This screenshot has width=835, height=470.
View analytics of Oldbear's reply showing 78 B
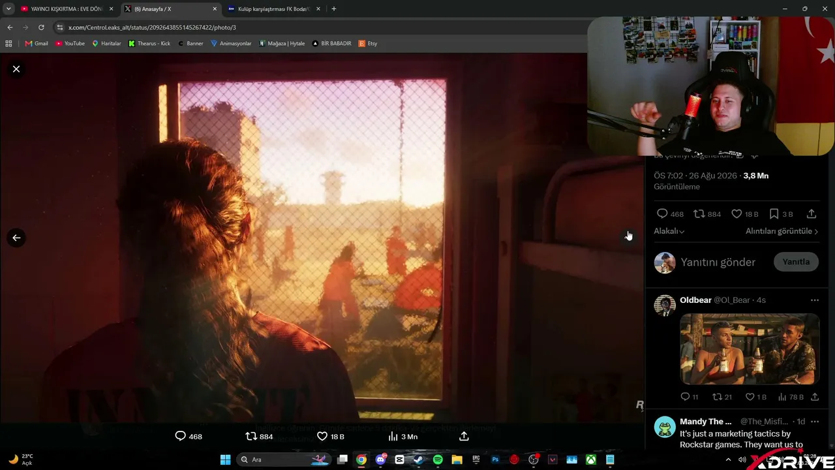[x=791, y=397]
